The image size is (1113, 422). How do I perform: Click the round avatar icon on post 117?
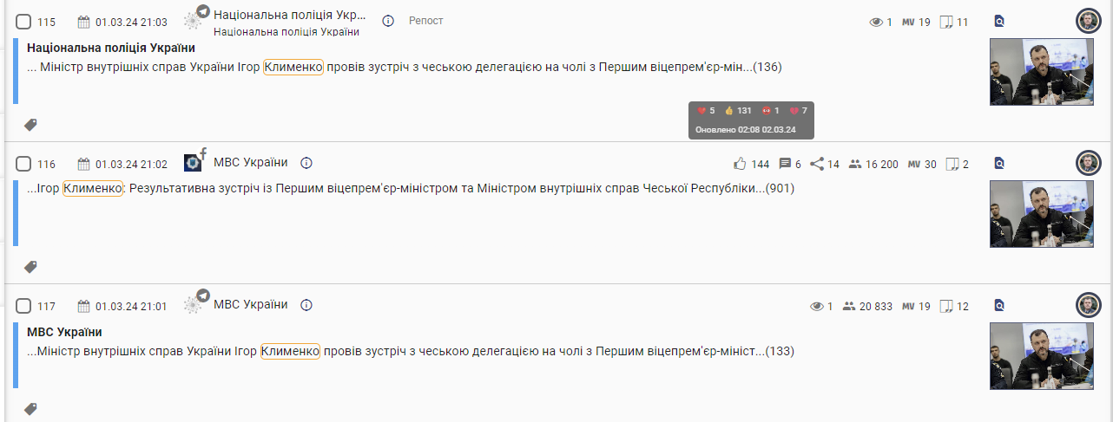1088,305
